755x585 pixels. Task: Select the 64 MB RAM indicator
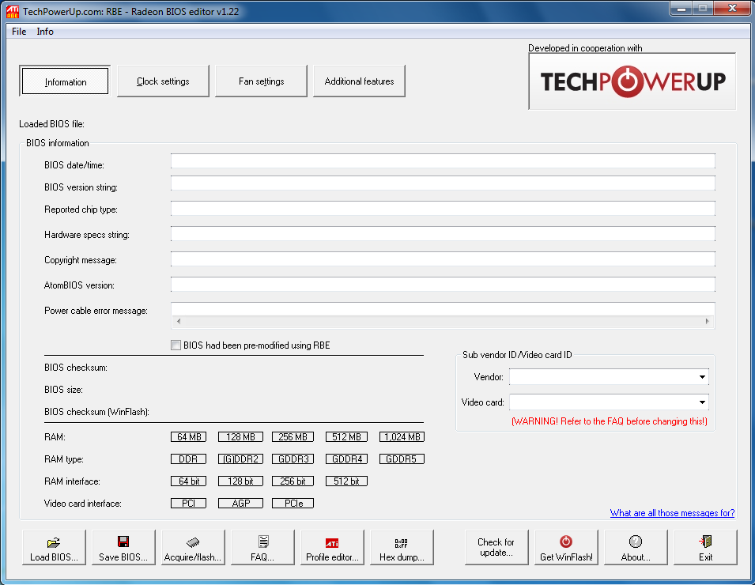coord(189,436)
